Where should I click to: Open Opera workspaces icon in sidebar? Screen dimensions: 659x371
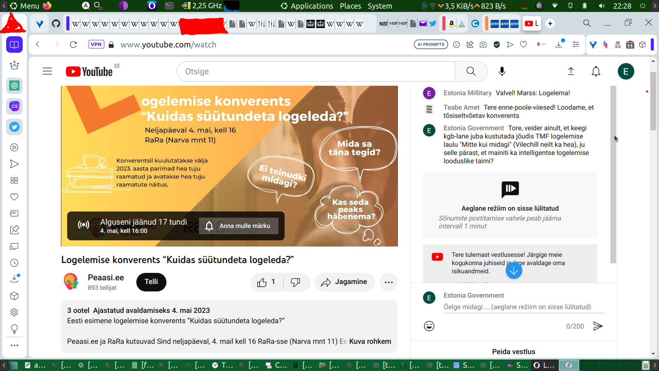coord(14,45)
